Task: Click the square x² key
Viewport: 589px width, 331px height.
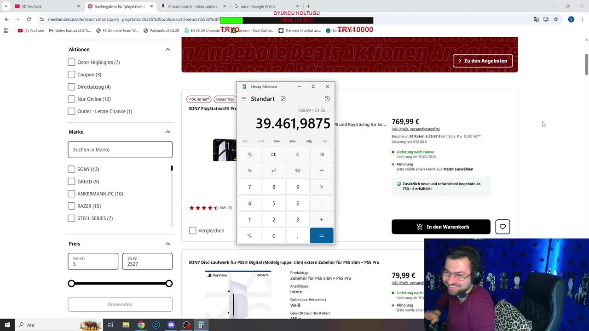Action: click(274, 171)
